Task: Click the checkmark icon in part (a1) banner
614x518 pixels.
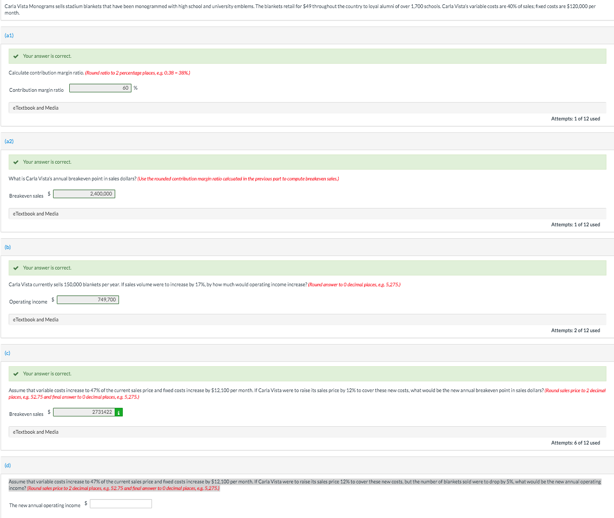Action: [16, 56]
